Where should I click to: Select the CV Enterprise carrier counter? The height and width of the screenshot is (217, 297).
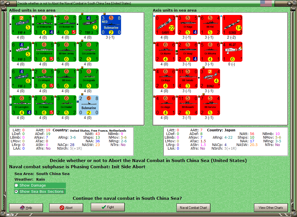[x=44, y=25]
